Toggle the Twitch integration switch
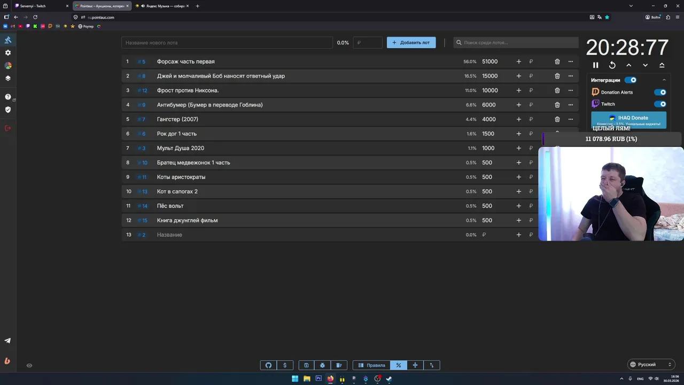The image size is (684, 385). click(x=660, y=104)
